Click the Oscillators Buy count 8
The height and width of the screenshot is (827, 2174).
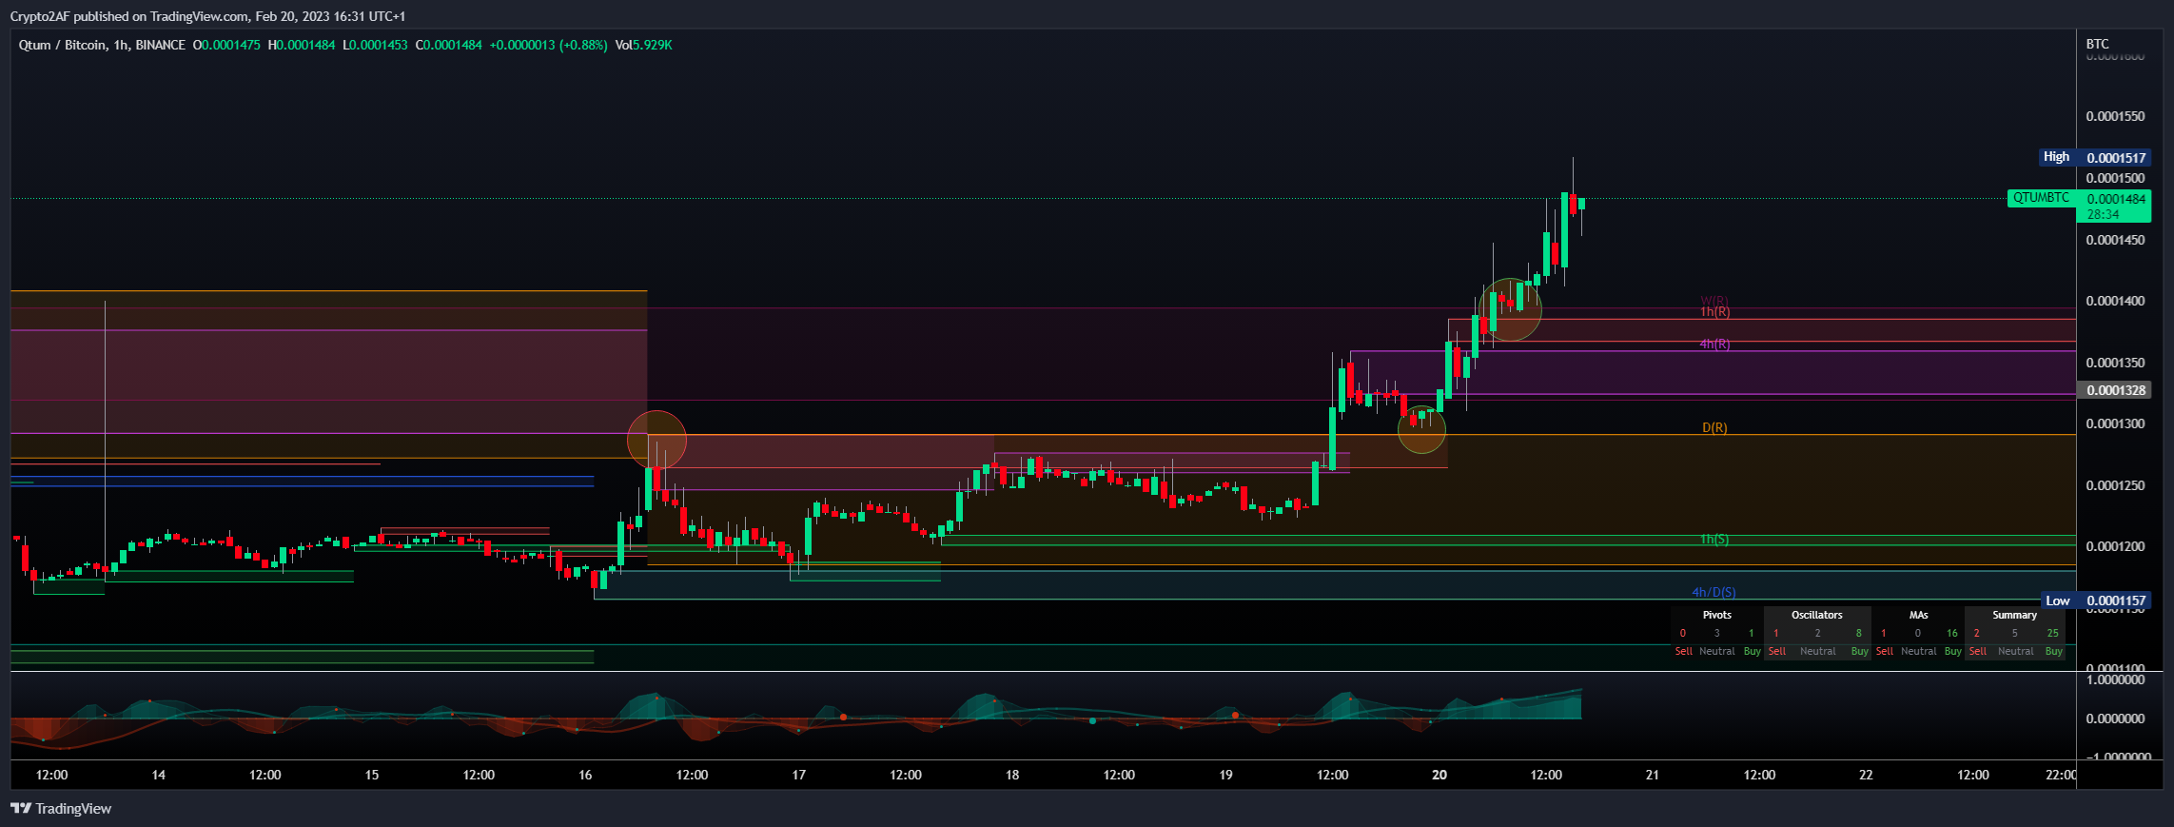1858,633
